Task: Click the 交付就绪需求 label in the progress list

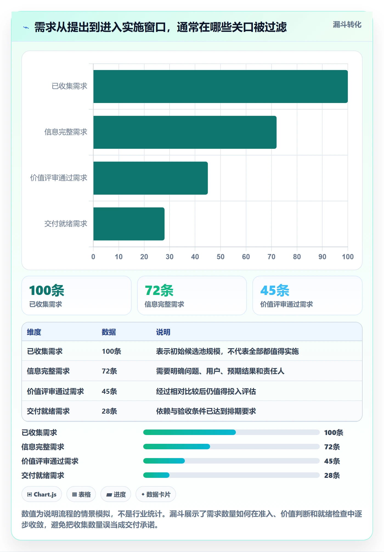Action: pyautogui.click(x=43, y=475)
